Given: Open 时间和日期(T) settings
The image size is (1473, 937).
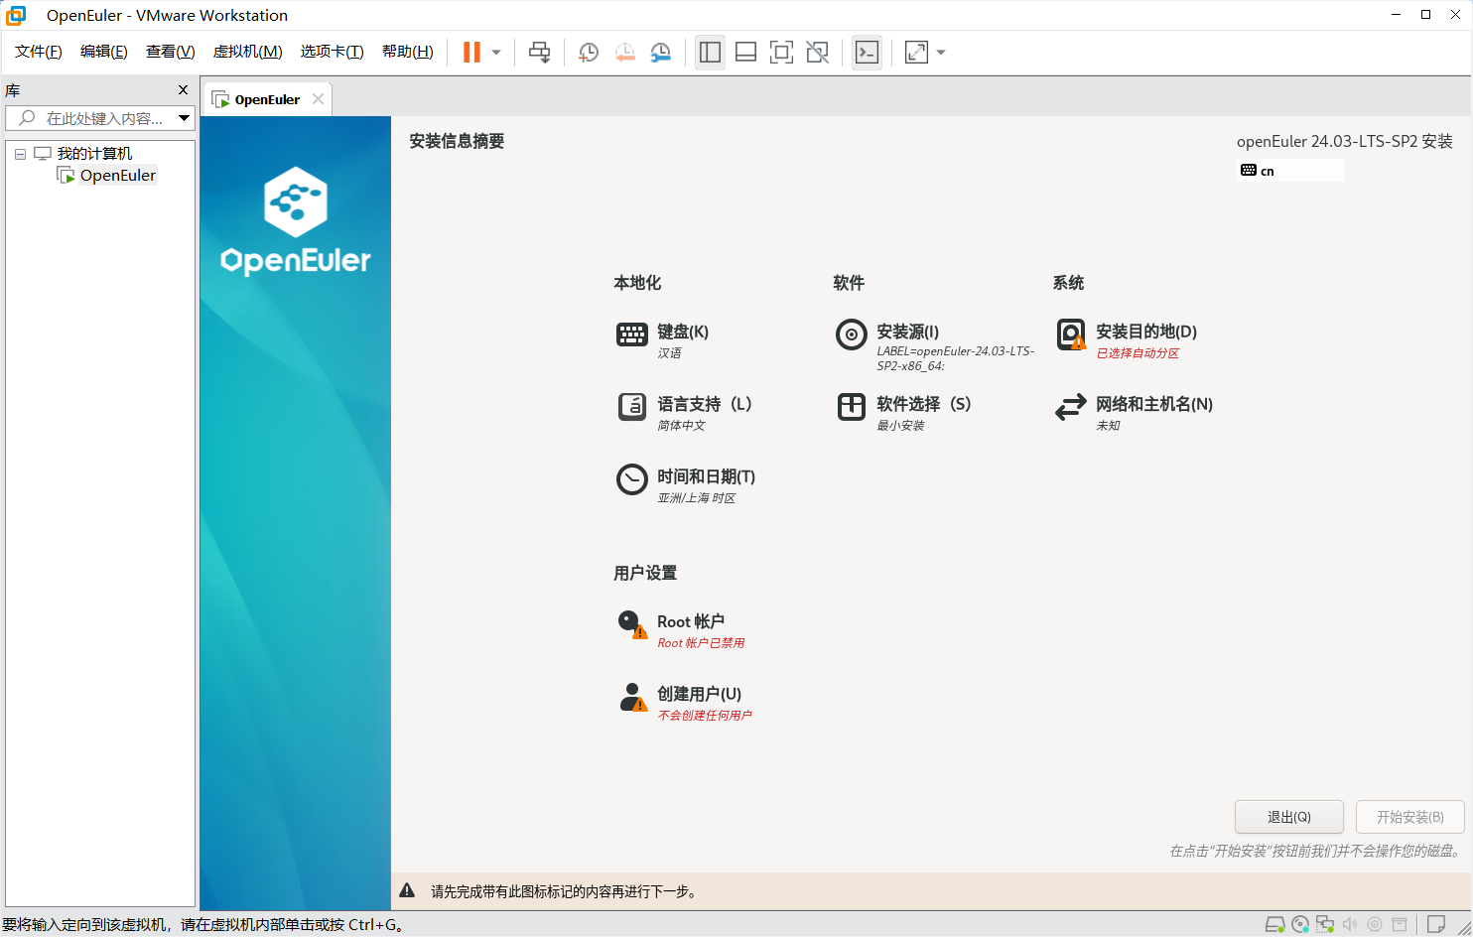Looking at the screenshot, I should point(686,483).
